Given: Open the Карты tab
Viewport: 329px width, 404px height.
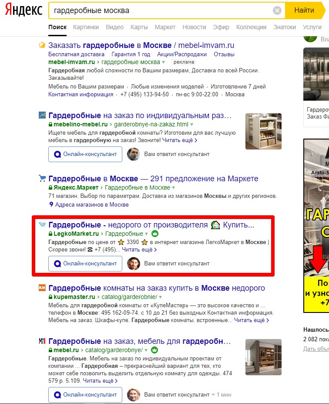Looking at the screenshot, I should click(139, 27).
